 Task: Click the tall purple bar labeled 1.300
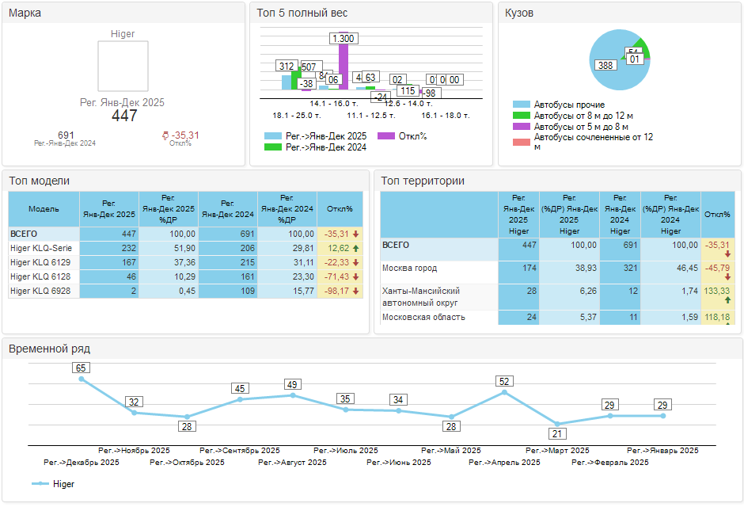pos(344,67)
